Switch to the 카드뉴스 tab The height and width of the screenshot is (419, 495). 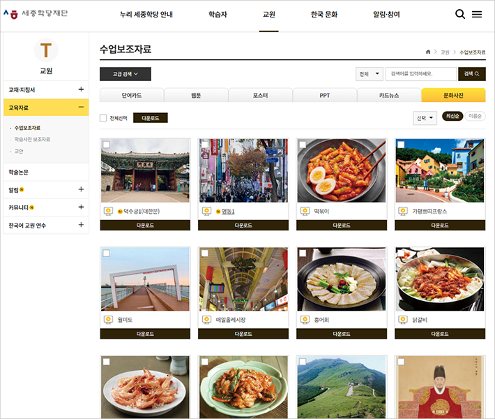pyautogui.click(x=389, y=95)
